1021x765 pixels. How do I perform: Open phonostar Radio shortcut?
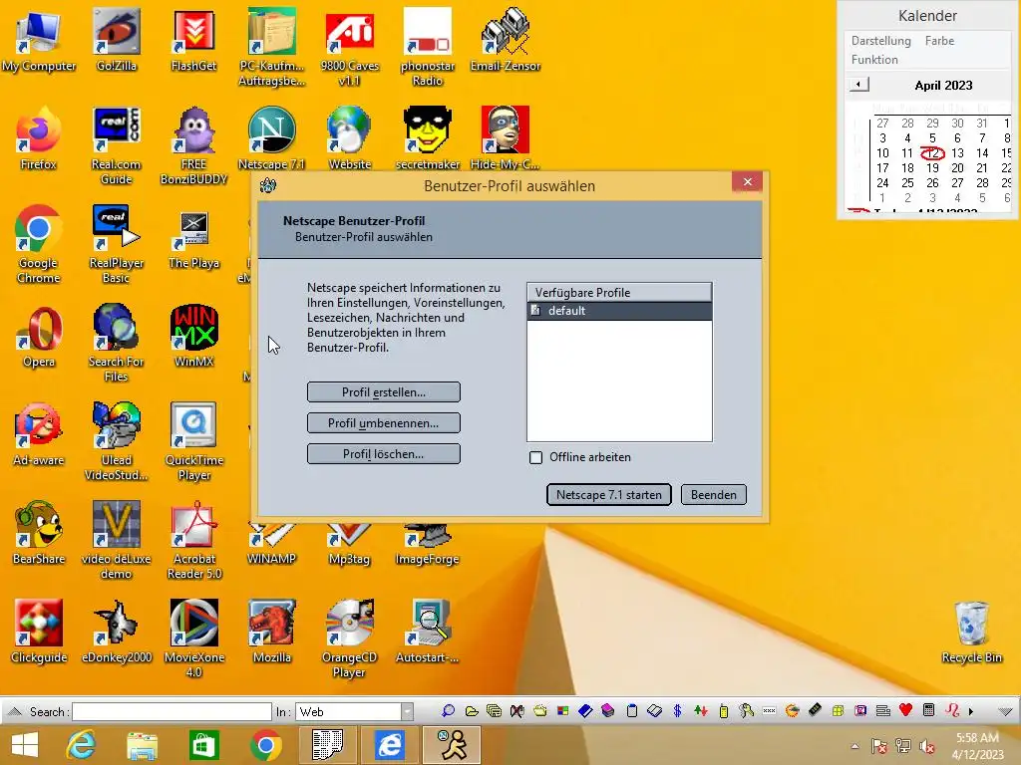click(x=427, y=48)
